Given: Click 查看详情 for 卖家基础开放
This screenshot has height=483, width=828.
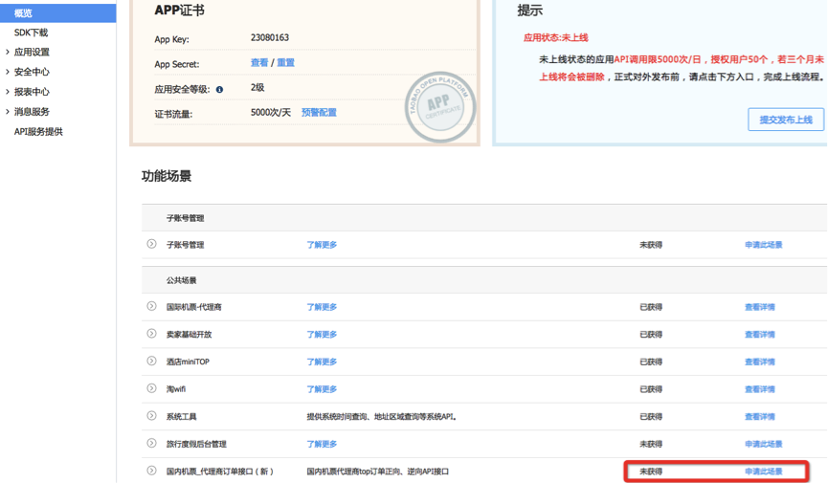Looking at the screenshot, I should click(x=760, y=335).
